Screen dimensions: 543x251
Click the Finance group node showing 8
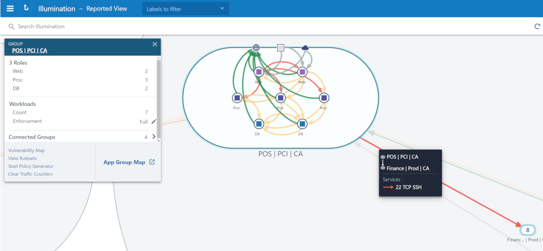[x=527, y=230]
